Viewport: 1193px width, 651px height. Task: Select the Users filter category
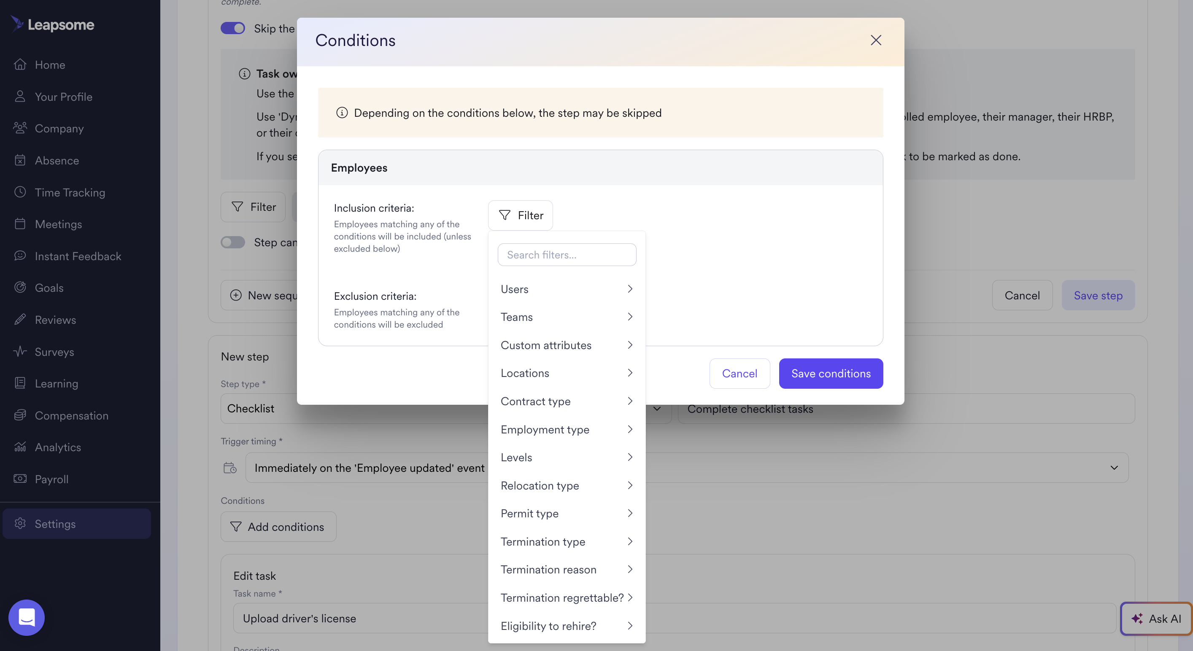(x=566, y=289)
